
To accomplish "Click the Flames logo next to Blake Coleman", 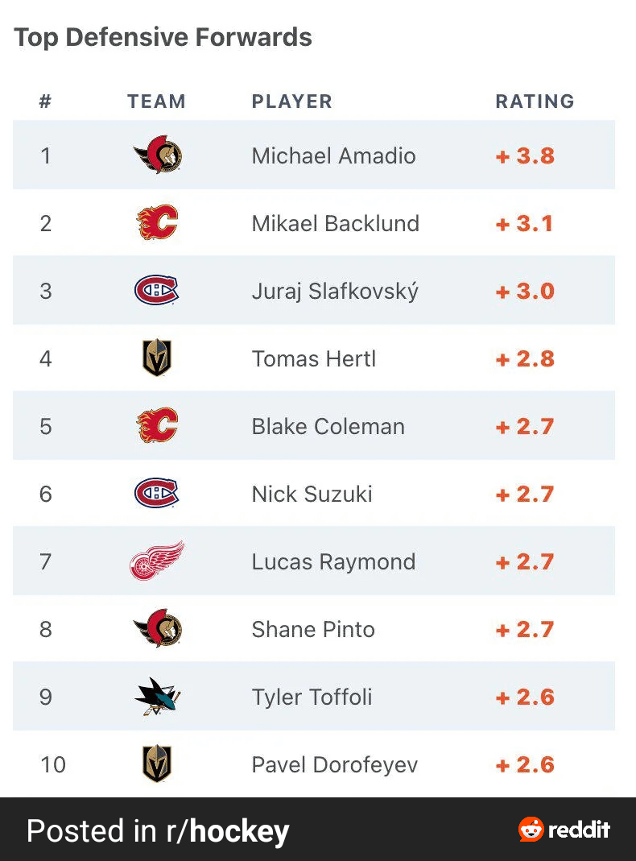I will pyautogui.click(x=157, y=426).
